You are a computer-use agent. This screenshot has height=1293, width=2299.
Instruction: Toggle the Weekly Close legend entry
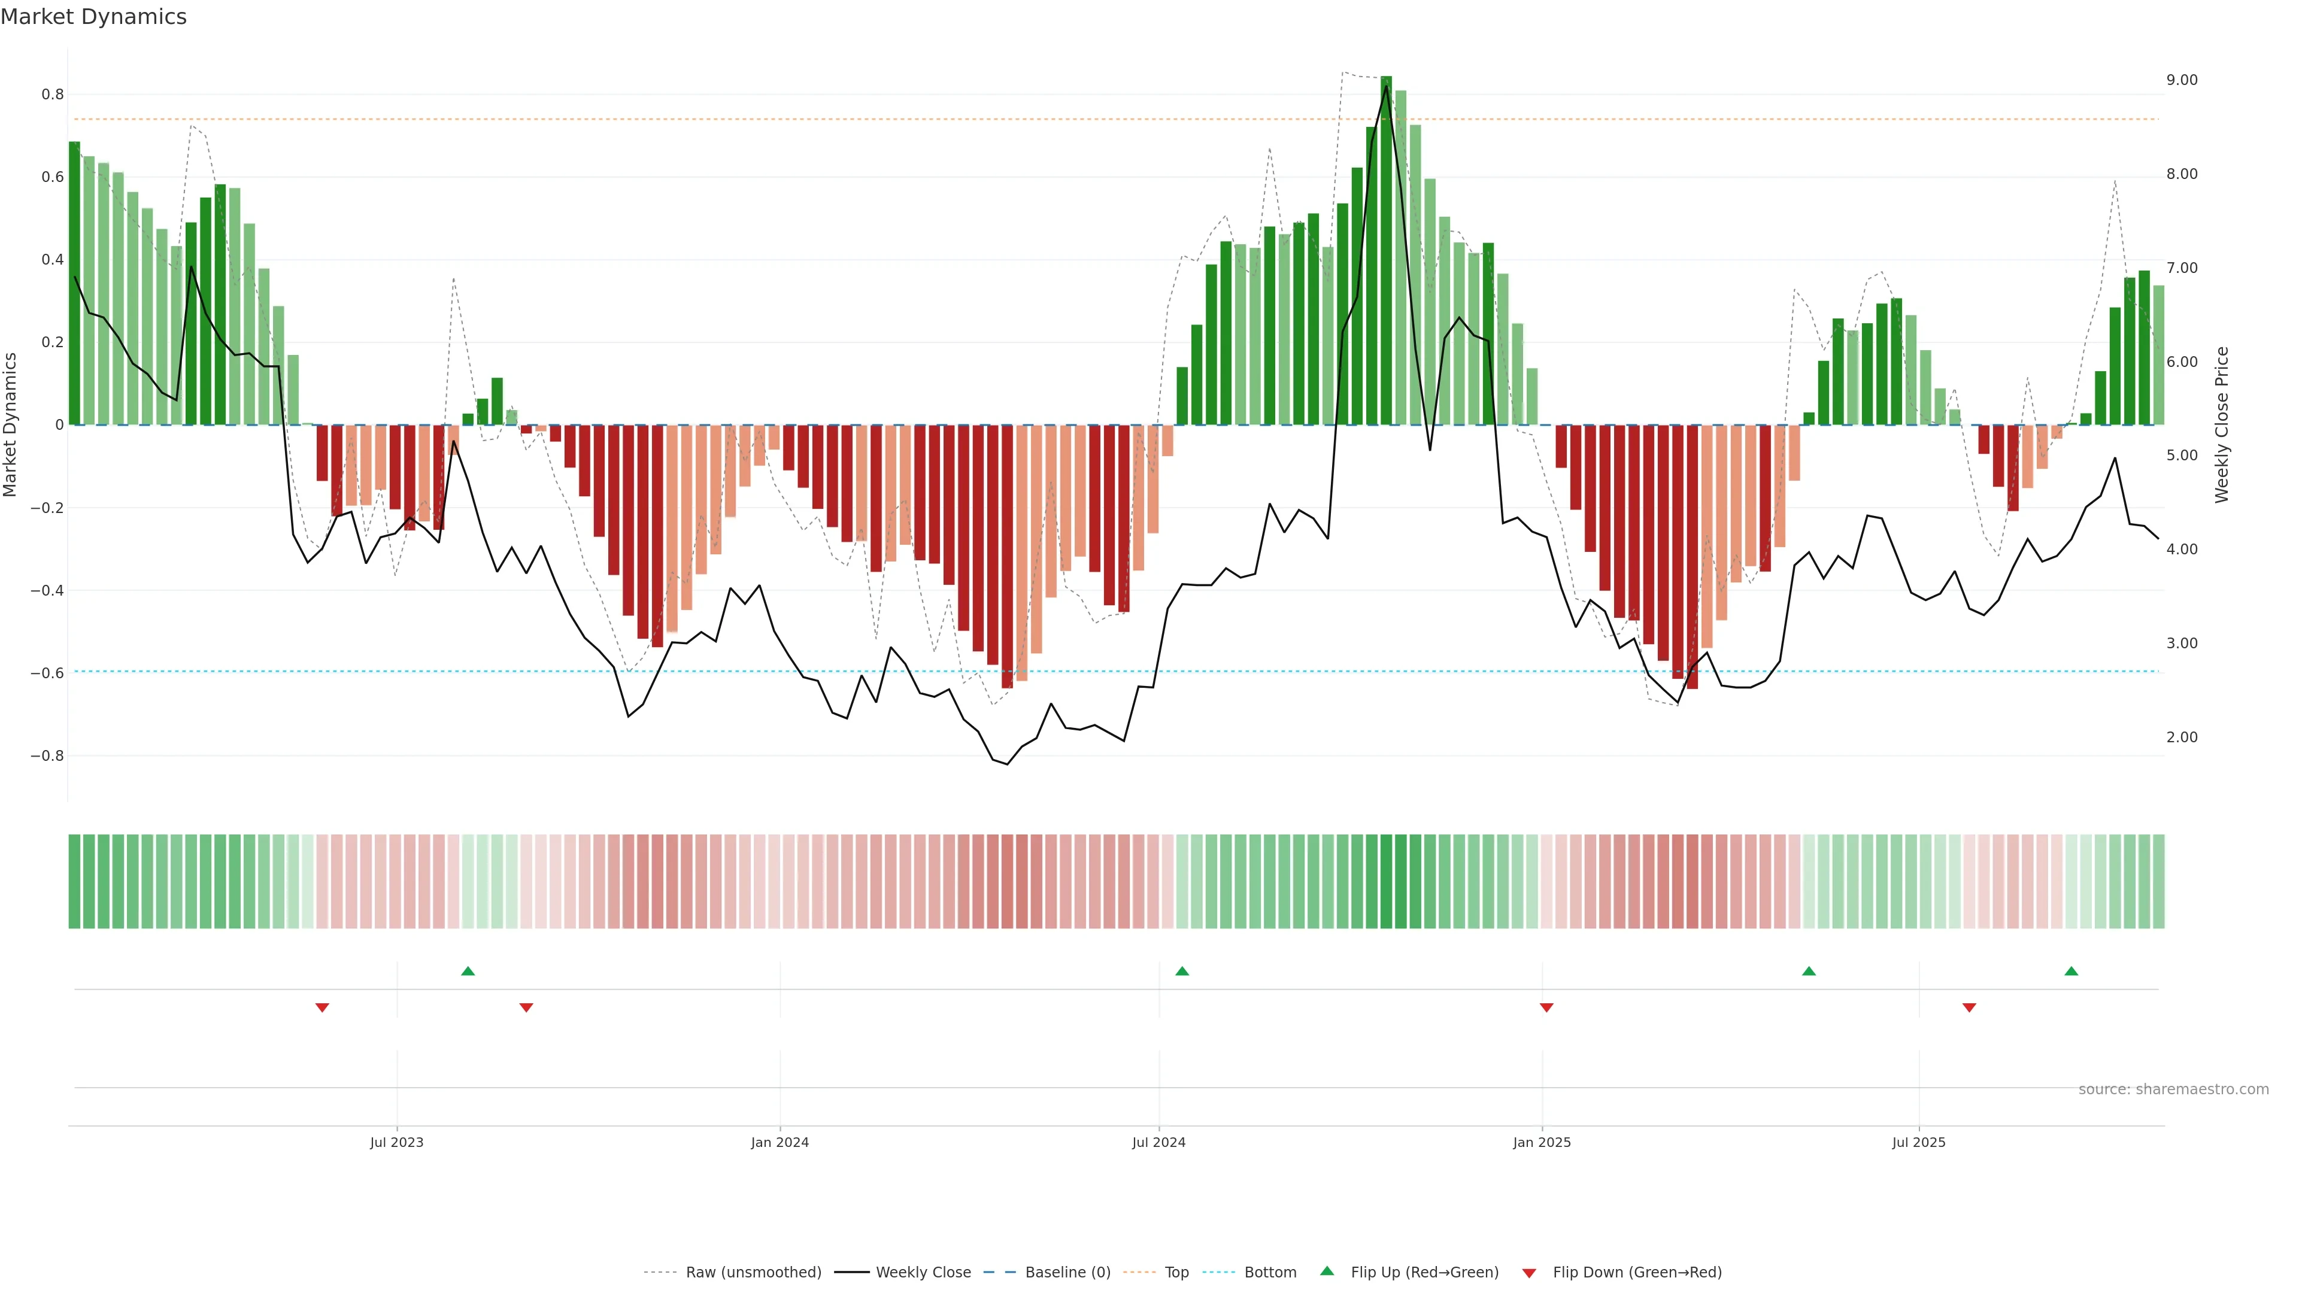923,1273
